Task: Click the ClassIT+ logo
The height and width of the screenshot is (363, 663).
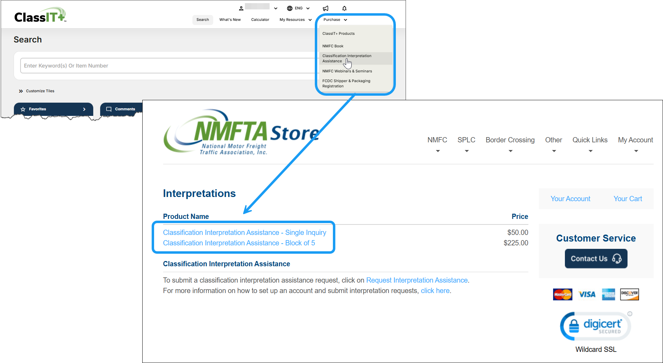Action: [x=40, y=14]
